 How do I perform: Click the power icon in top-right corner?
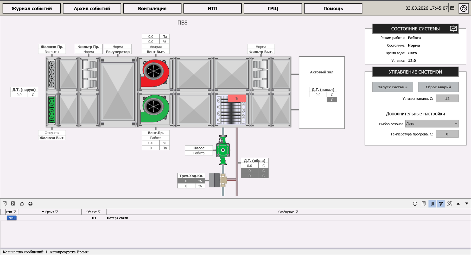click(463, 8)
